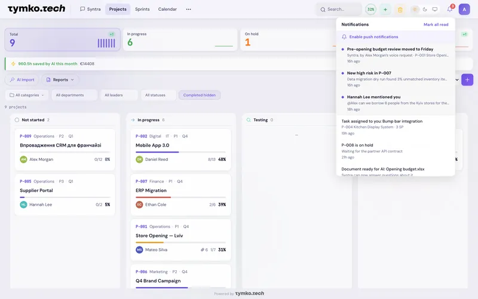Open the ERP Migration project
Image resolution: width=478 pixels, height=299 pixels.
pos(181,194)
